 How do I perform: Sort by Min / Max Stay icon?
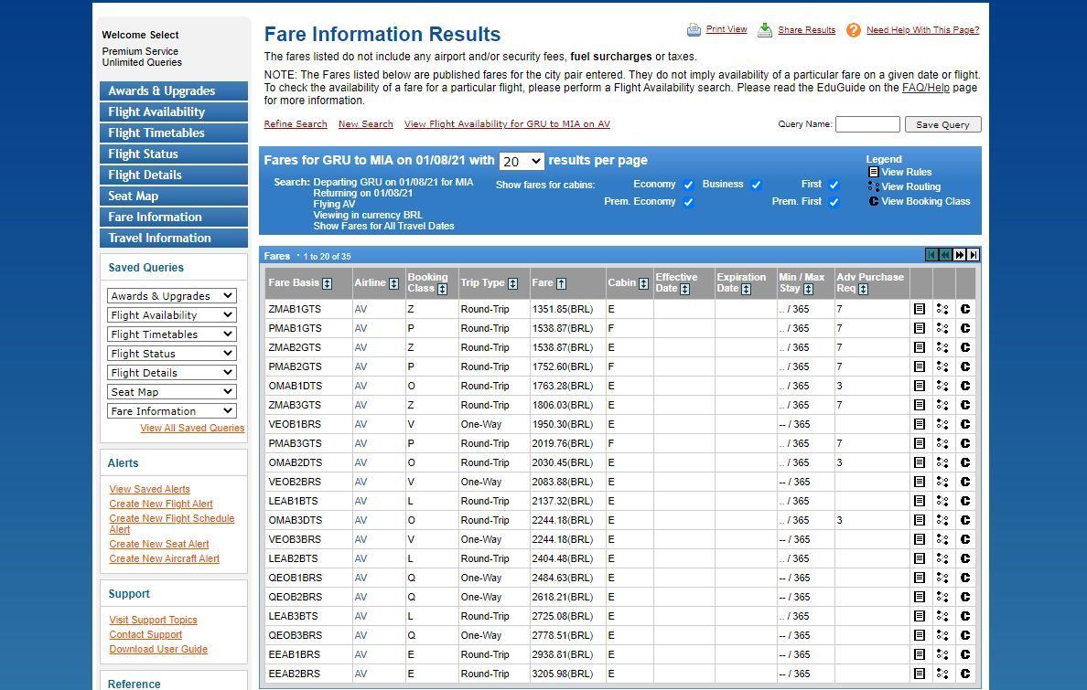(x=808, y=289)
